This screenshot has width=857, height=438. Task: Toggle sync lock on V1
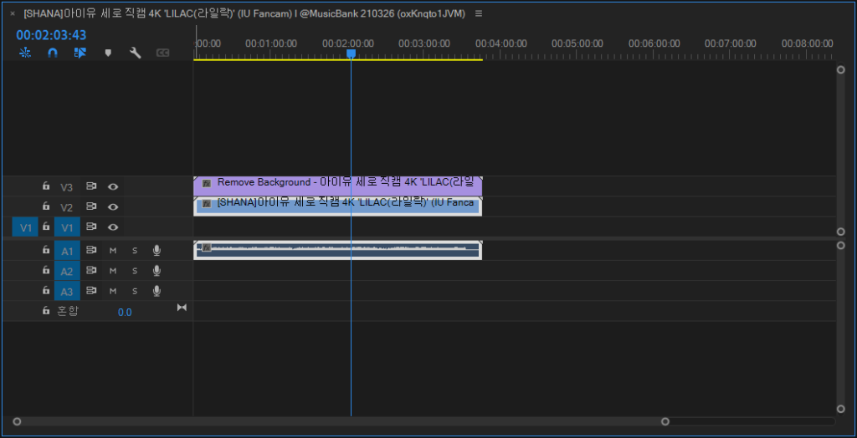point(91,227)
